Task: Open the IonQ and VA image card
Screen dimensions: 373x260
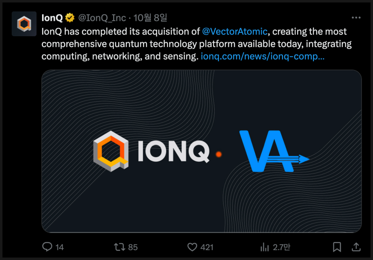Action: pos(202,151)
